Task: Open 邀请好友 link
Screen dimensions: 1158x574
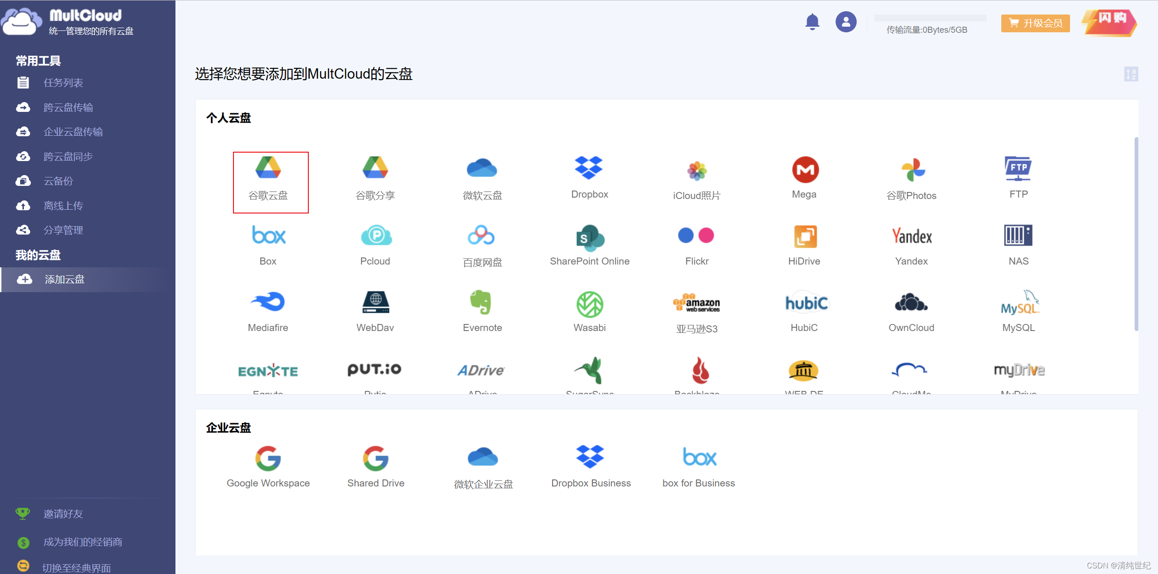Action: click(x=63, y=514)
